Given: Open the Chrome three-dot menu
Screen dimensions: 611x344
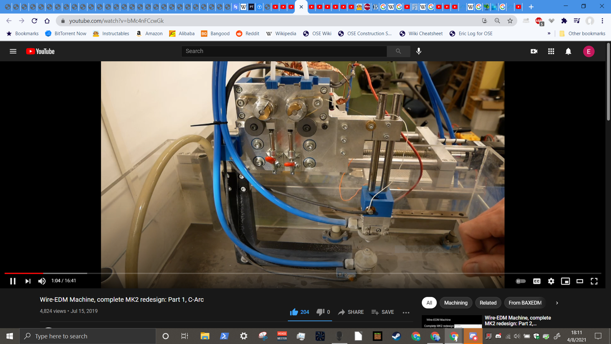Looking at the screenshot, I should [x=602, y=21].
